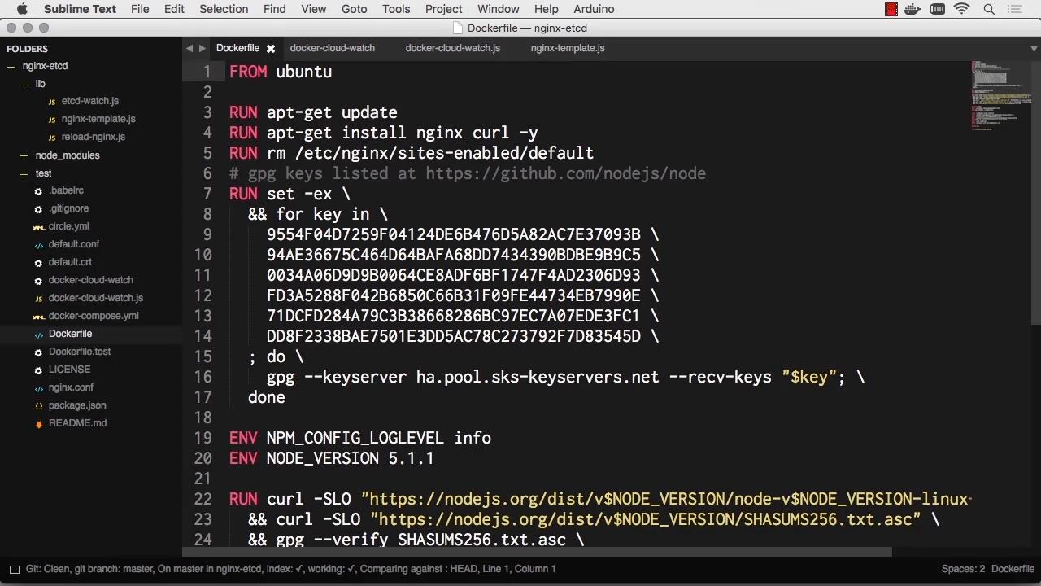Click the right tab navigation arrow
Image resolution: width=1041 pixels, height=586 pixels.
coord(203,49)
